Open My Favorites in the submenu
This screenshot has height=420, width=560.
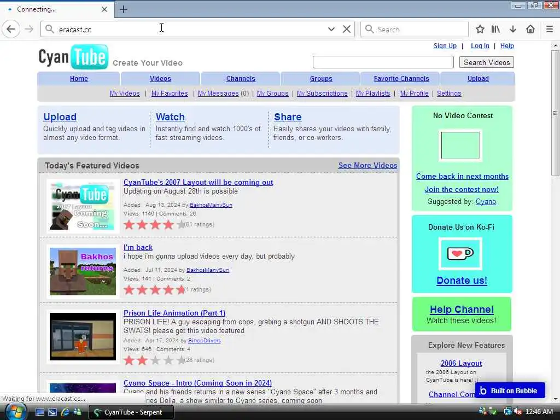click(170, 93)
